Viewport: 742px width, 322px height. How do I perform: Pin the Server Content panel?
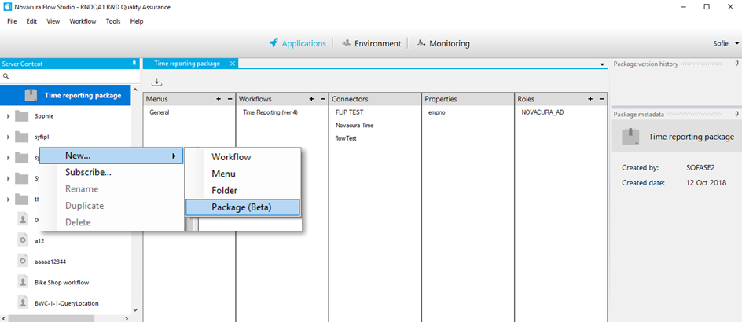pyautogui.click(x=134, y=64)
